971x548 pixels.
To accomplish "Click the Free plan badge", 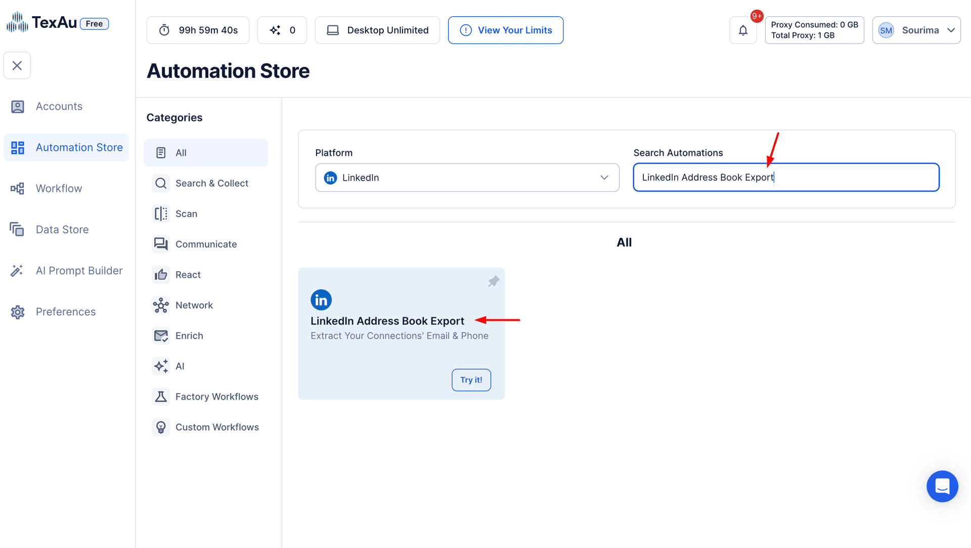I will pos(95,23).
